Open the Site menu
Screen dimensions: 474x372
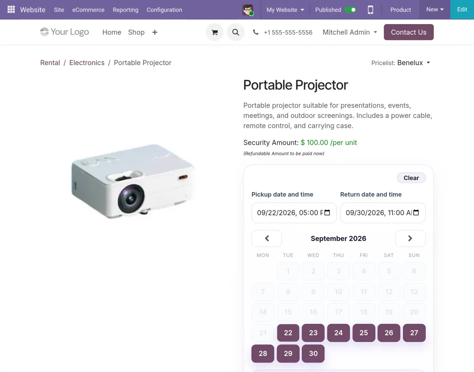tap(59, 10)
